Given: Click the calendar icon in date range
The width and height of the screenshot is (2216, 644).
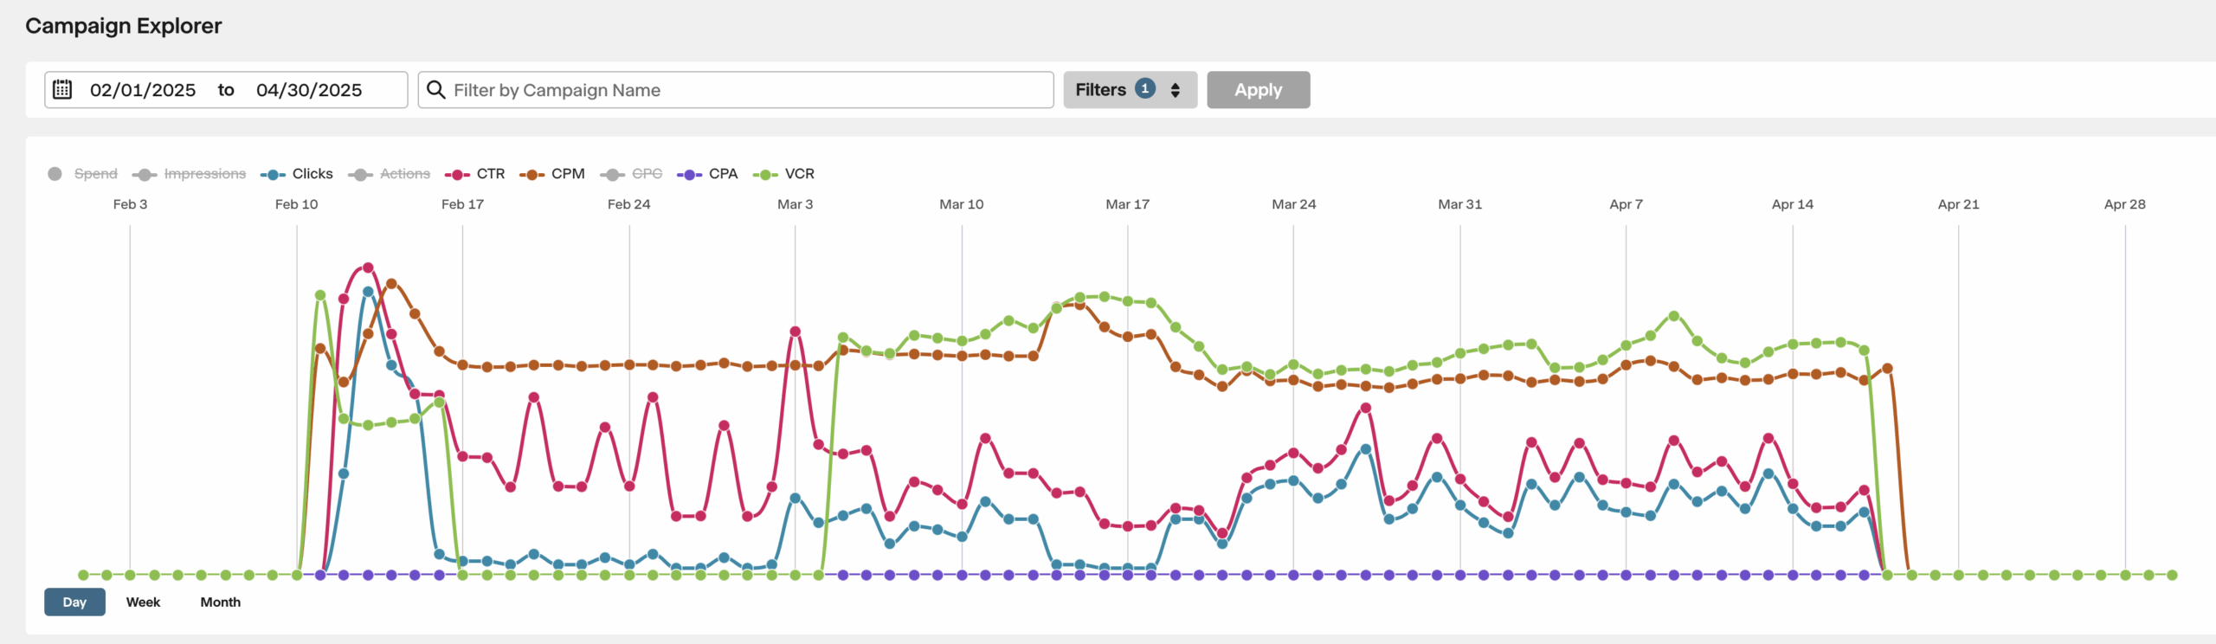Looking at the screenshot, I should point(62,89).
